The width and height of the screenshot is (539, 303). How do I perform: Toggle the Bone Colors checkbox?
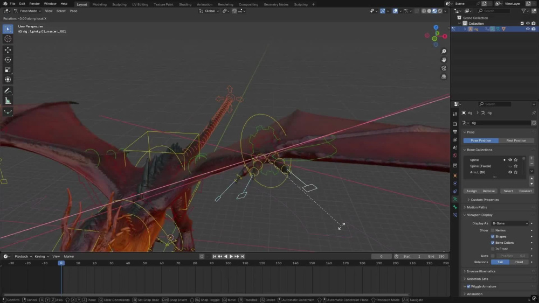click(493, 243)
